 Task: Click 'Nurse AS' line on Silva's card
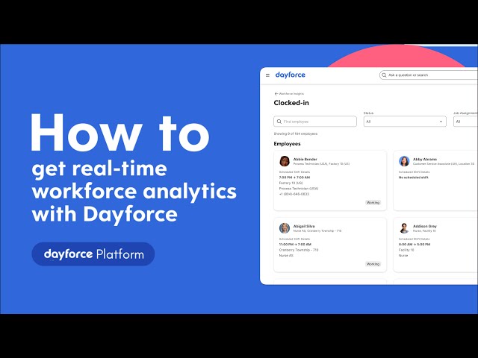point(286,255)
